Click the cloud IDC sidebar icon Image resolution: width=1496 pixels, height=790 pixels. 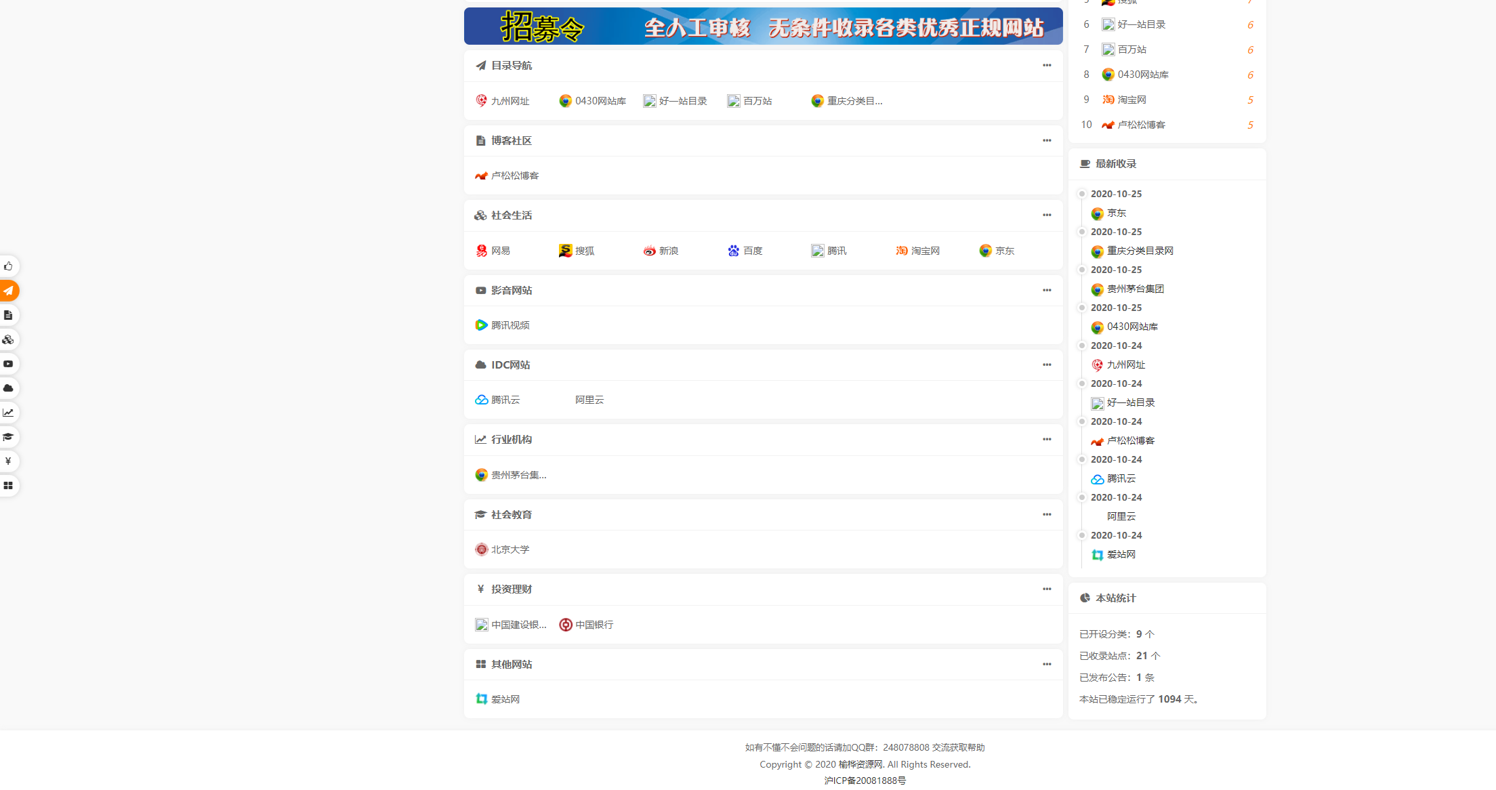click(8, 388)
